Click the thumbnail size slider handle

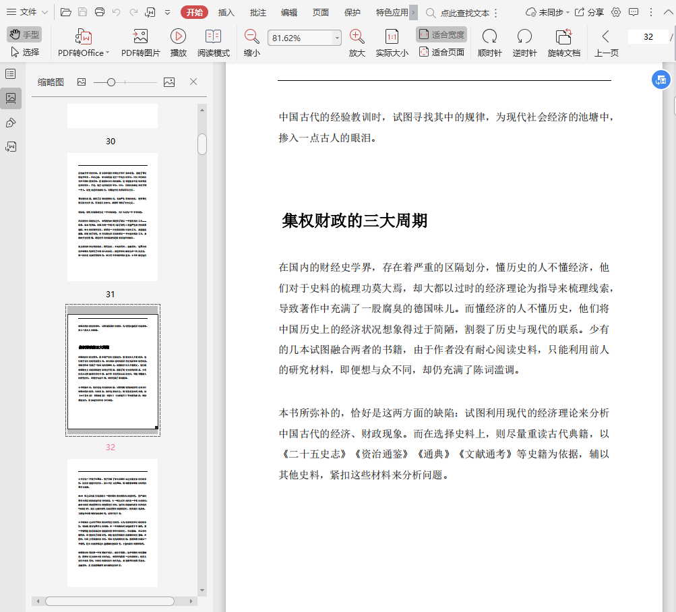pos(111,82)
